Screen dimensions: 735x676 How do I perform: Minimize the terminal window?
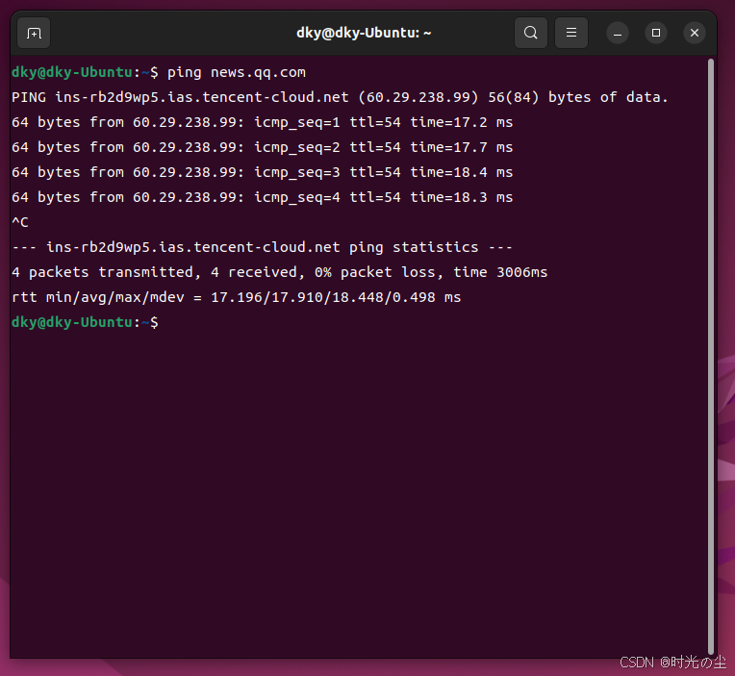pos(618,34)
